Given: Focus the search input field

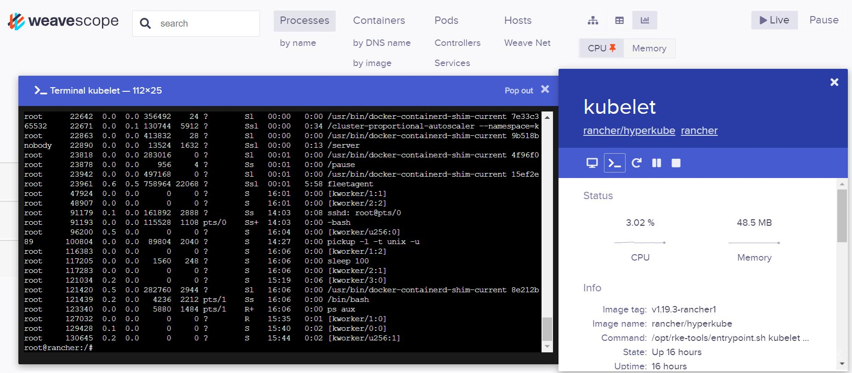Looking at the screenshot, I should [196, 23].
